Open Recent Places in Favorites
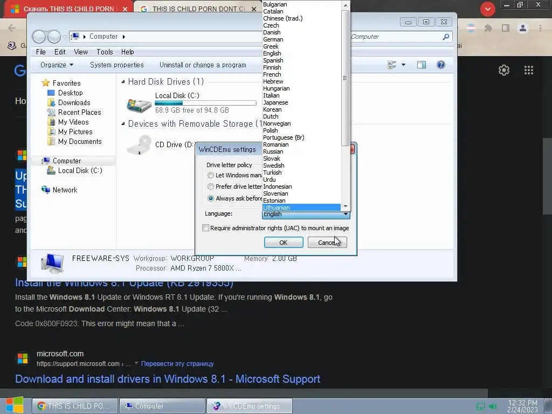552x414 pixels. click(80, 112)
